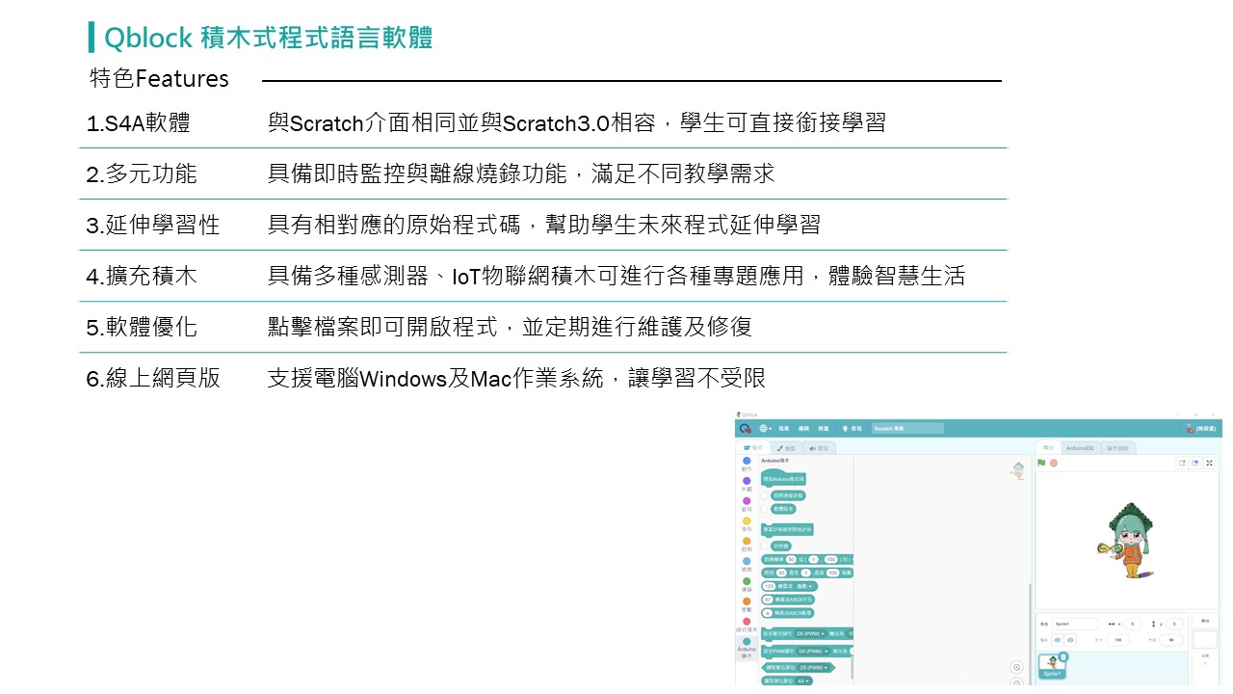Switch to small stage layout
The height and width of the screenshot is (694, 1233).
(1182, 463)
